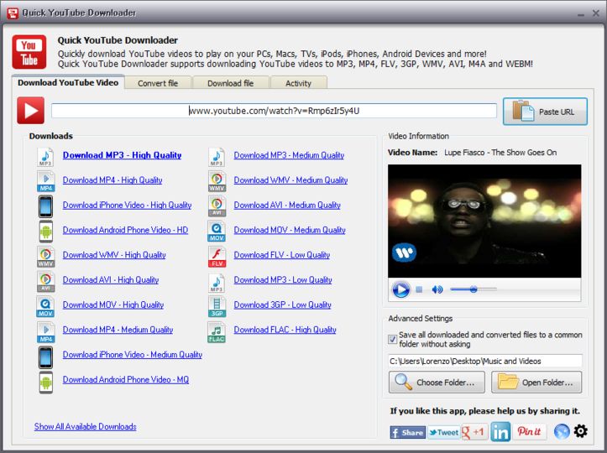Open the Download file tab
This screenshot has height=453, width=607.
tap(231, 83)
